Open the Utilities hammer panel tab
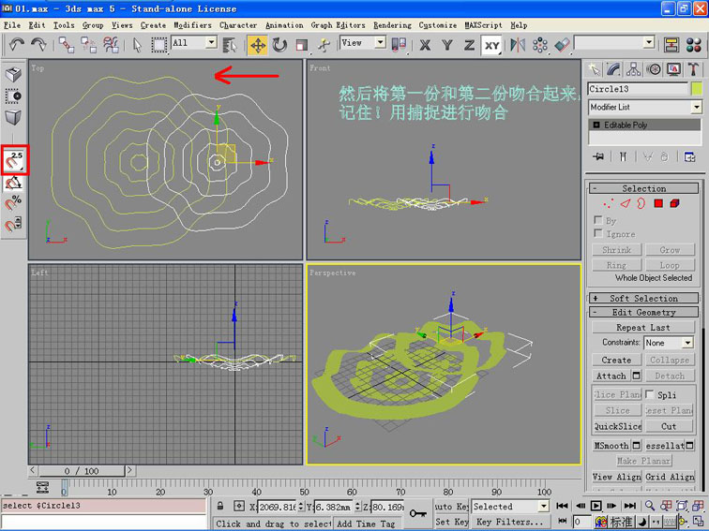Screen dimensions: 709x531 pyautogui.click(x=694, y=69)
